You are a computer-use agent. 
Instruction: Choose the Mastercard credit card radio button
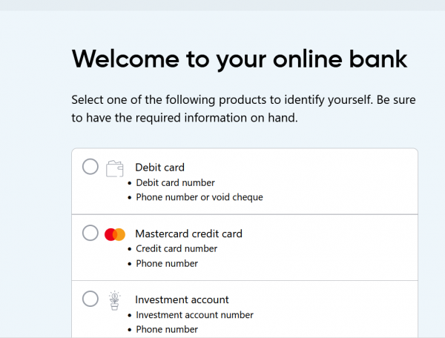90,233
